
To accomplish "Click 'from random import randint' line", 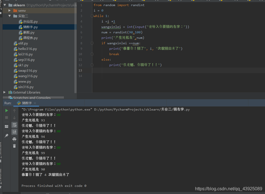I will 119,5.
